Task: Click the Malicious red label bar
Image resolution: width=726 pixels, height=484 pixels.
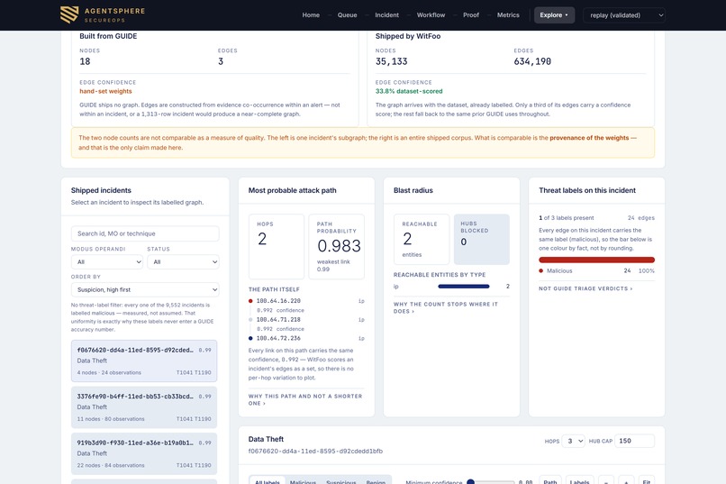Action: (596, 260)
